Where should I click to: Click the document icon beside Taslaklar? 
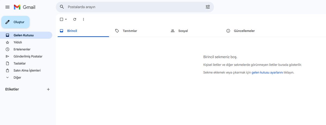click(7, 63)
